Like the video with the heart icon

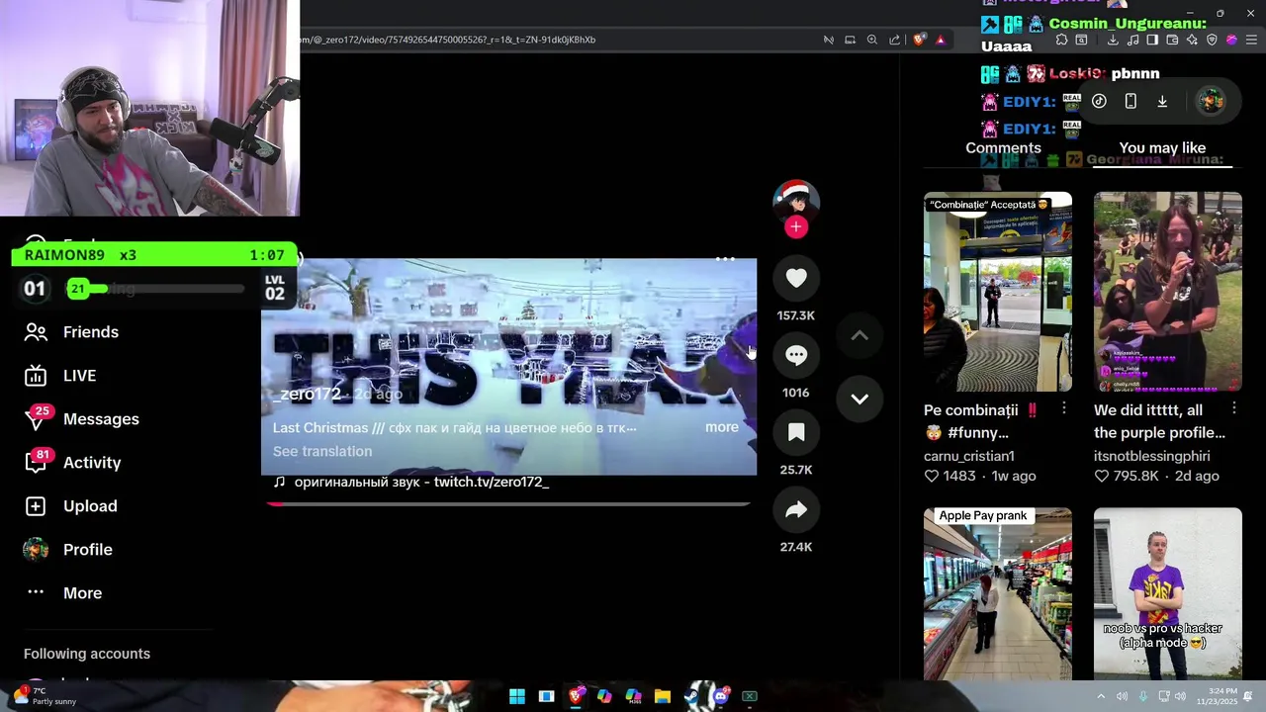coord(796,279)
